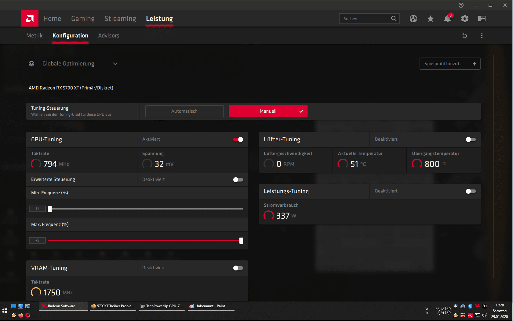Click the Max. Frequenz value box
513x321 pixels.
tap(37, 240)
